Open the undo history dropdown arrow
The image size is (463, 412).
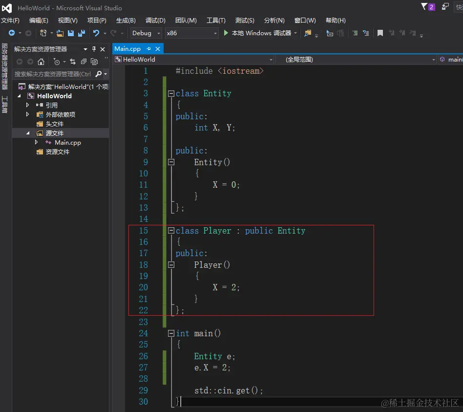click(105, 33)
